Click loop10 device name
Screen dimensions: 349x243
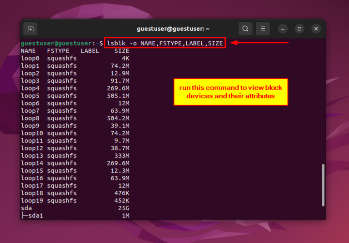pos(32,133)
